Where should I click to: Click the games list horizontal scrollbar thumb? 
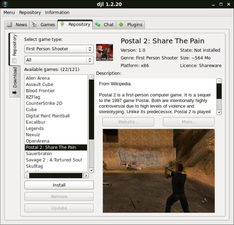click(x=56, y=176)
